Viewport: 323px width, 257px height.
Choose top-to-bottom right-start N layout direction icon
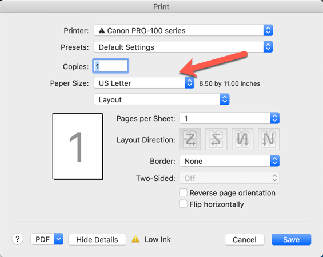coord(269,139)
